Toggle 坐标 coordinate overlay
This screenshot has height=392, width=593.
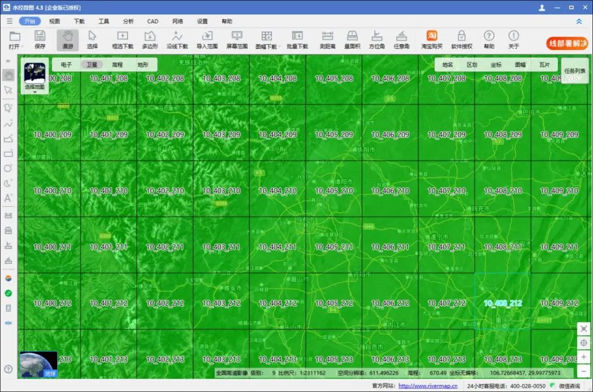[x=496, y=65]
